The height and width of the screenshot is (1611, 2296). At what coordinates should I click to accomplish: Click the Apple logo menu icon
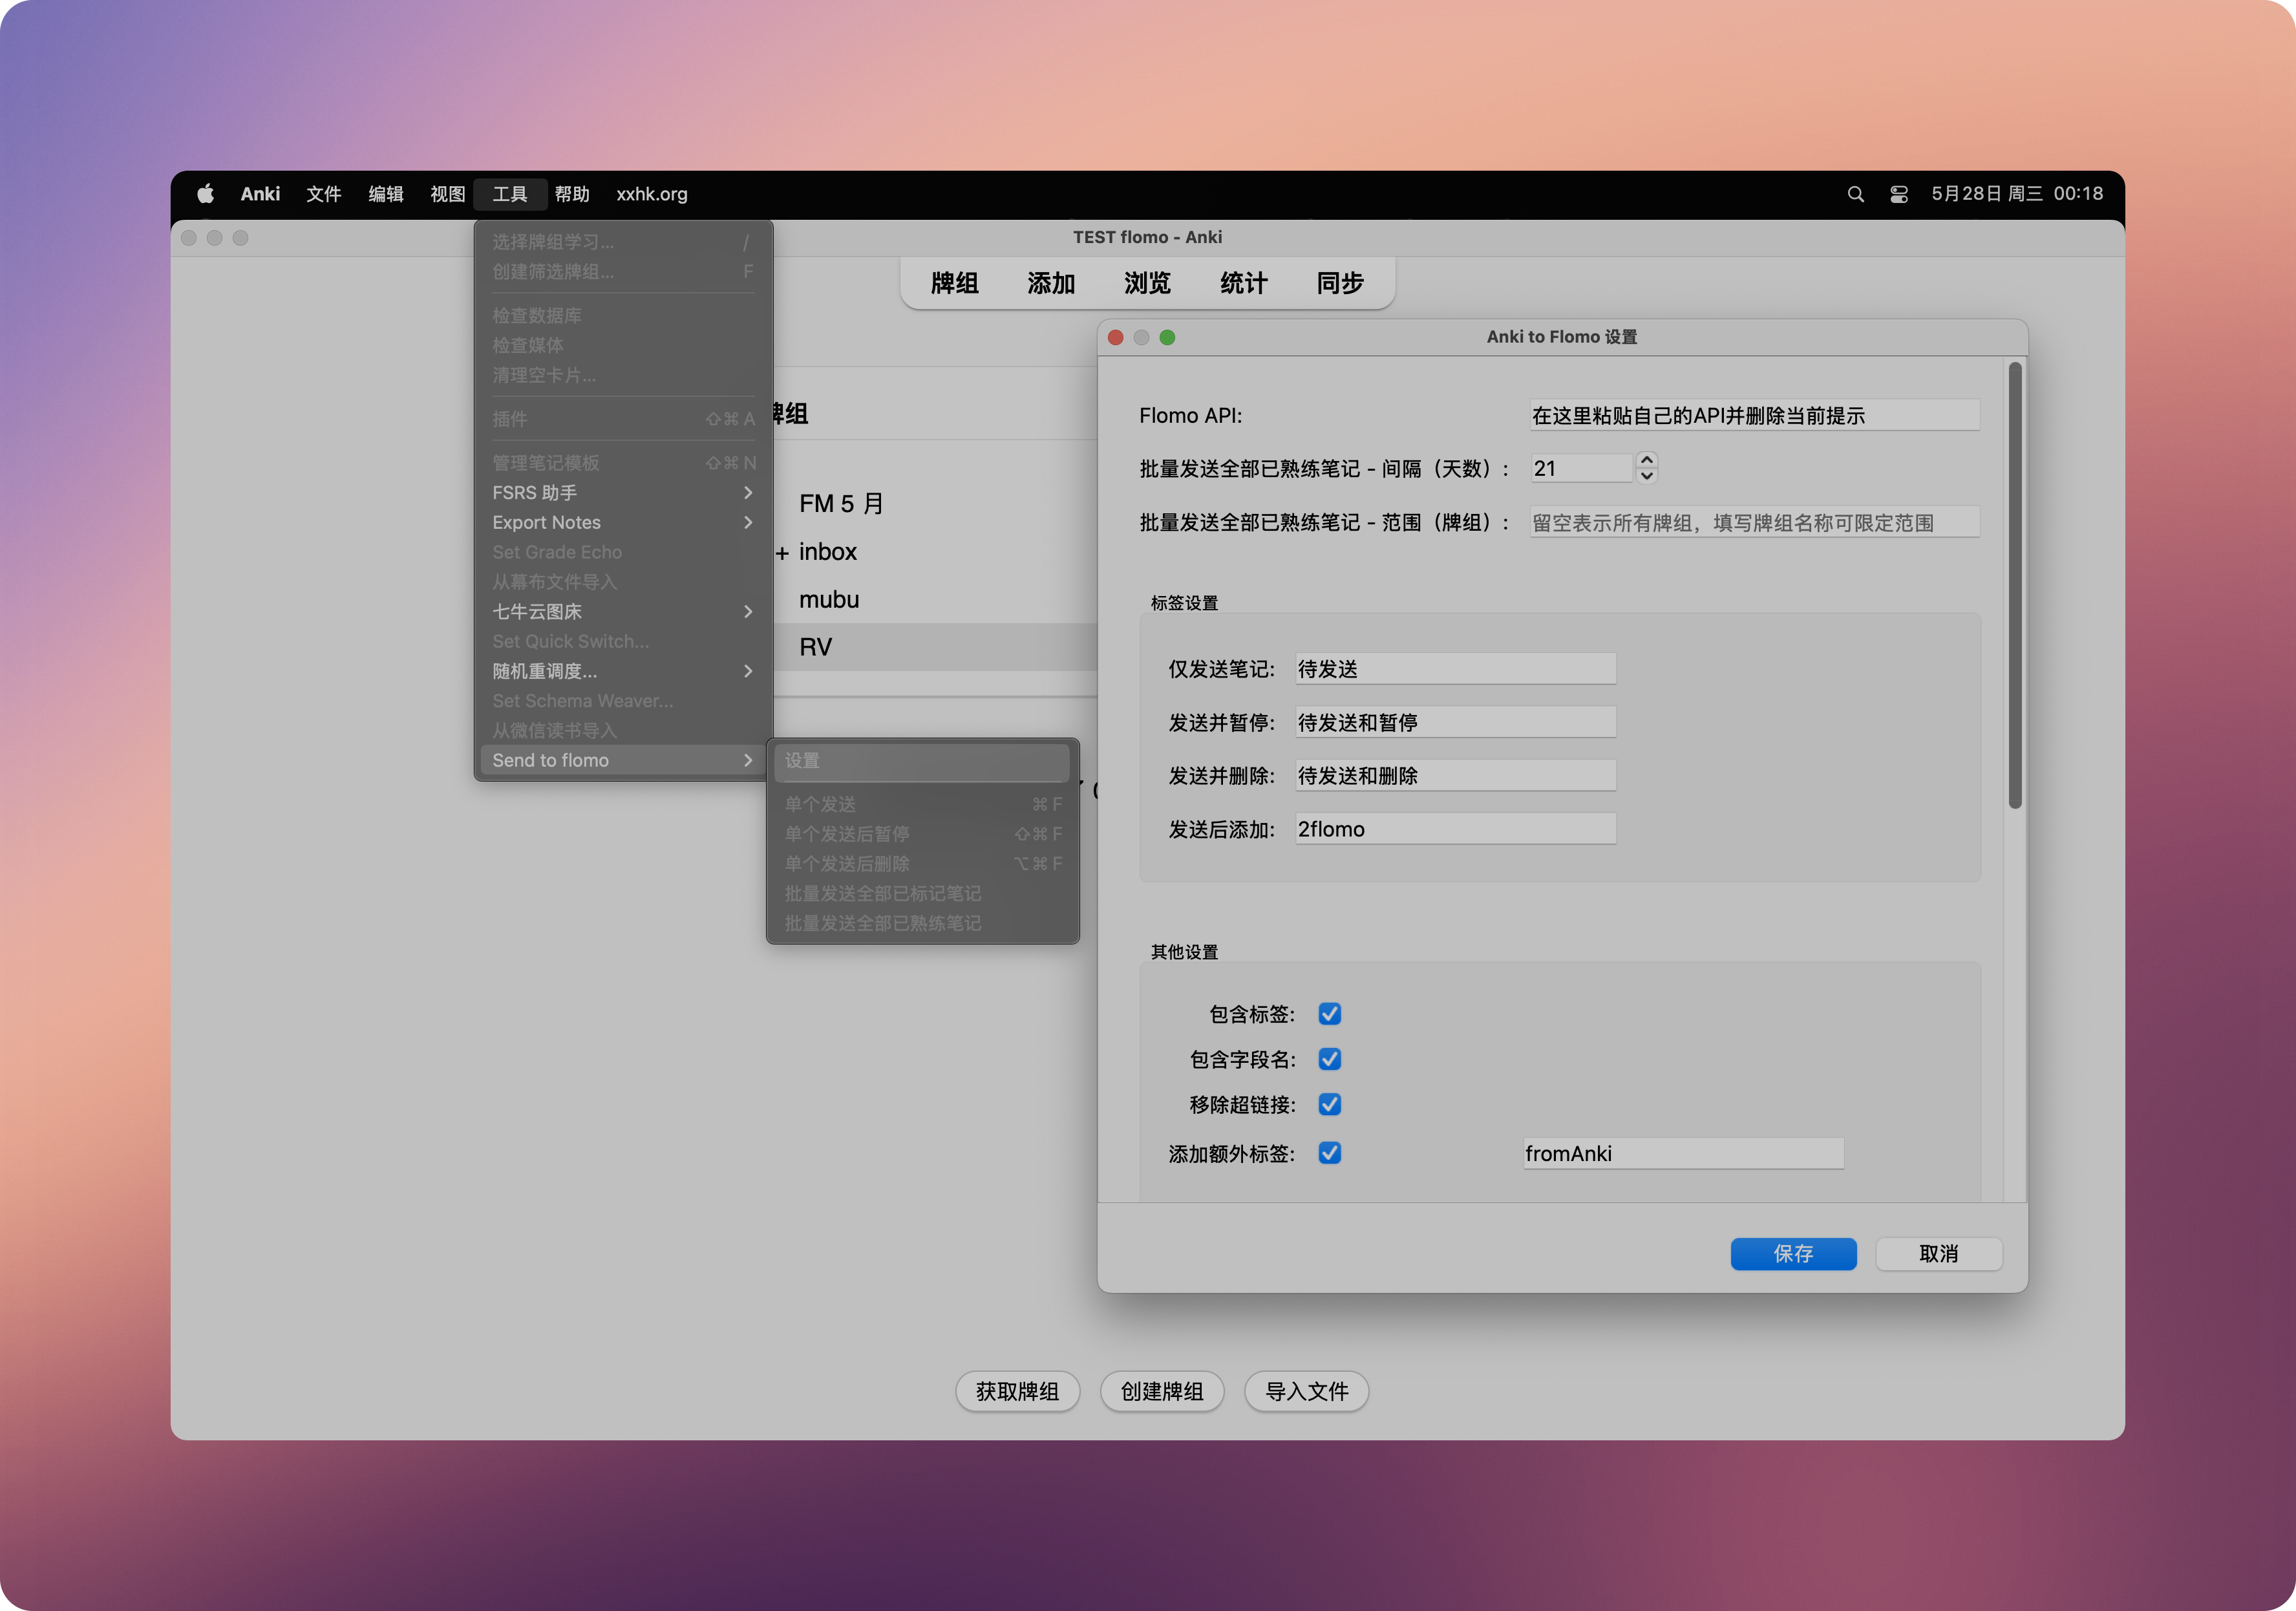tap(205, 194)
